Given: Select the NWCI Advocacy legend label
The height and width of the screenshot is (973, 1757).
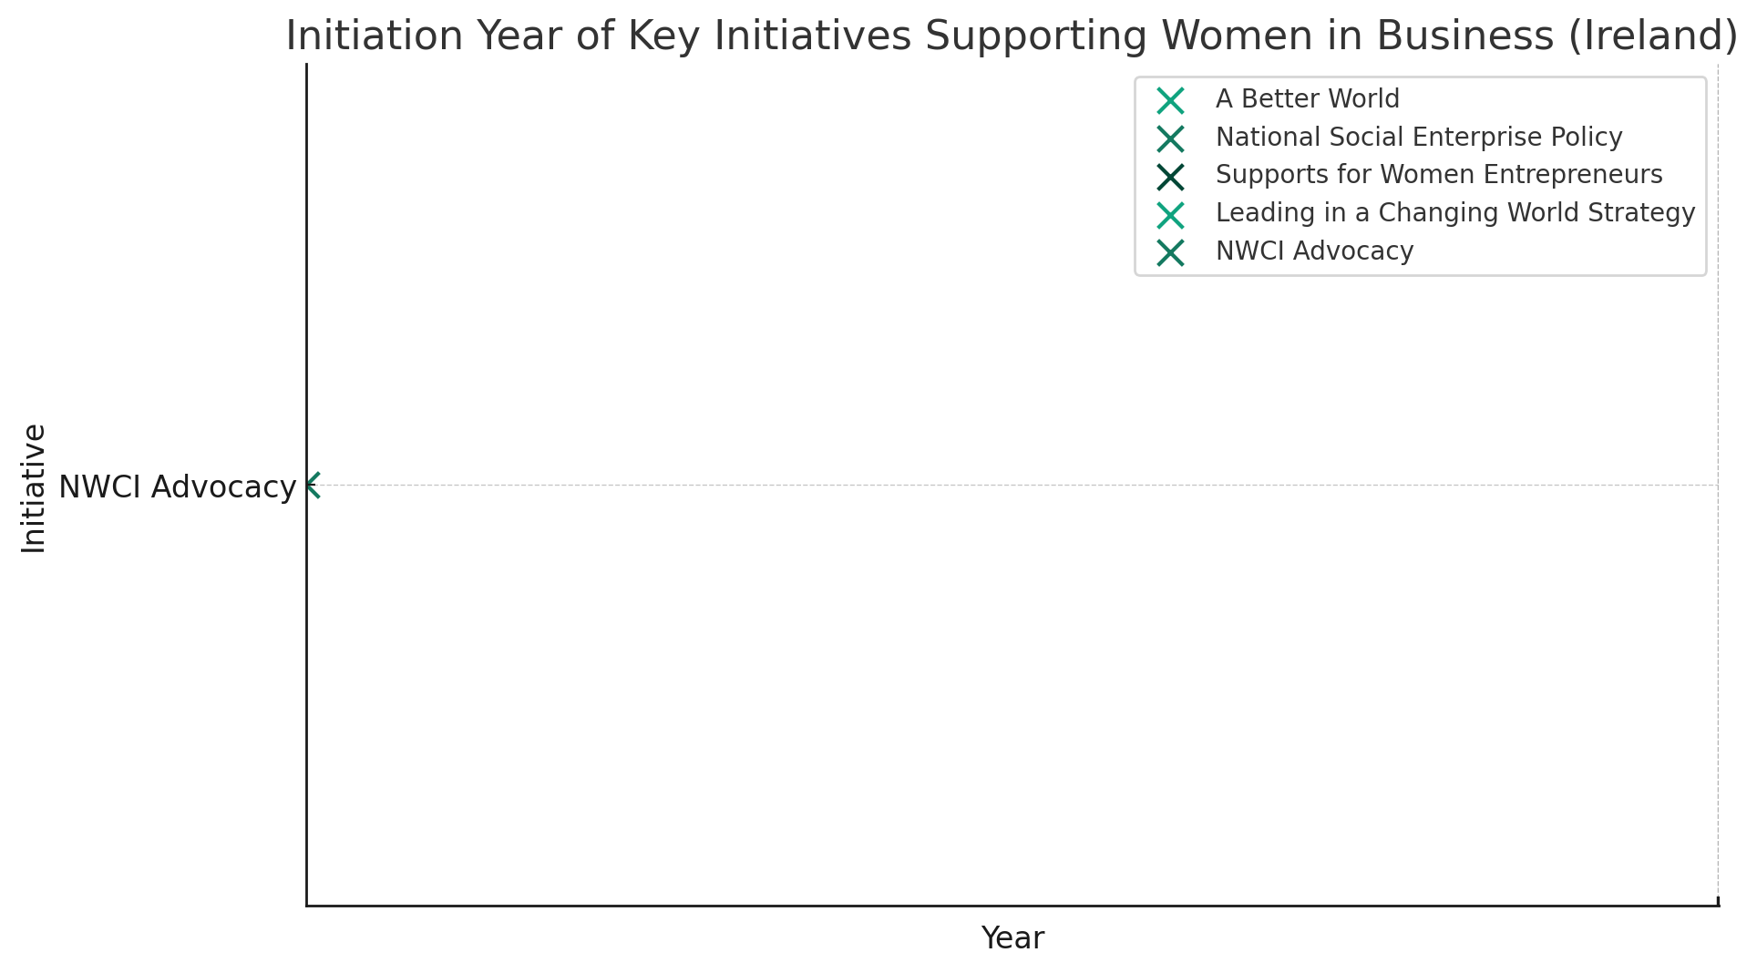Looking at the screenshot, I should 1314,251.
